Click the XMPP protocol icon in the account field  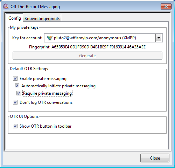(50, 38)
